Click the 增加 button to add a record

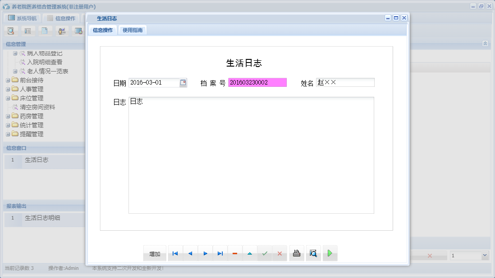click(154, 253)
